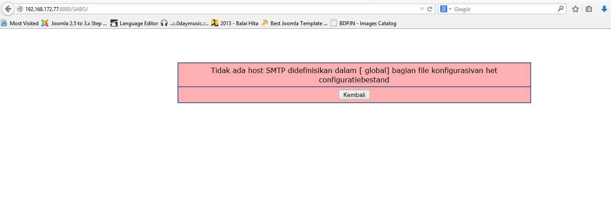Open the Best Joomla Template bookmark

(x=294, y=23)
